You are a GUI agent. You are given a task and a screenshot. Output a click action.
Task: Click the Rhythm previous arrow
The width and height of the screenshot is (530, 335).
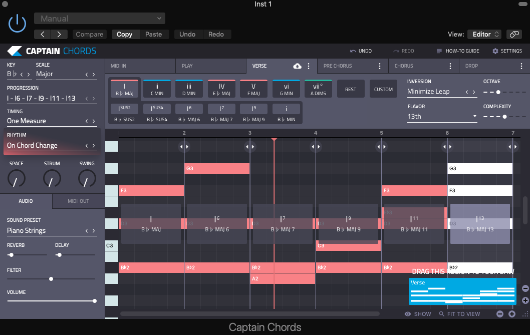pos(87,146)
